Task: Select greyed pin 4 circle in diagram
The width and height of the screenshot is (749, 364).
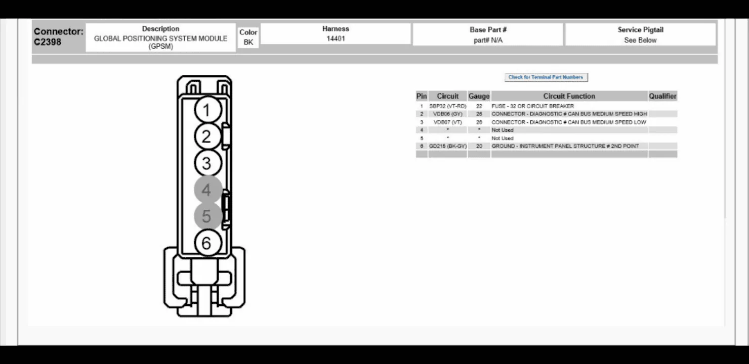Action: click(x=206, y=190)
